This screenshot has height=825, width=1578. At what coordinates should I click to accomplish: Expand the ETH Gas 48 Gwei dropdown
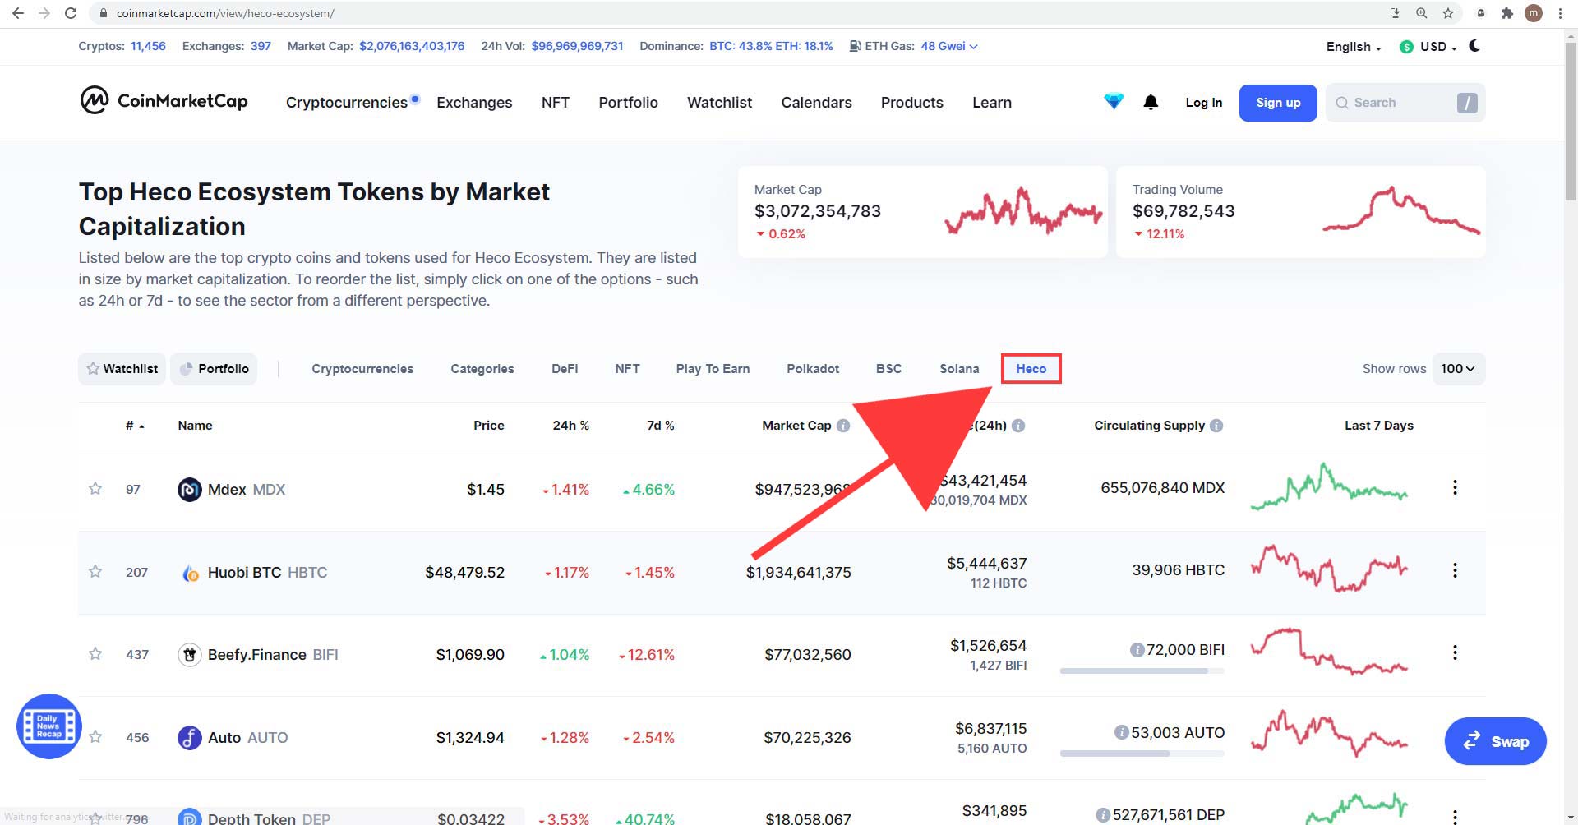[948, 46]
